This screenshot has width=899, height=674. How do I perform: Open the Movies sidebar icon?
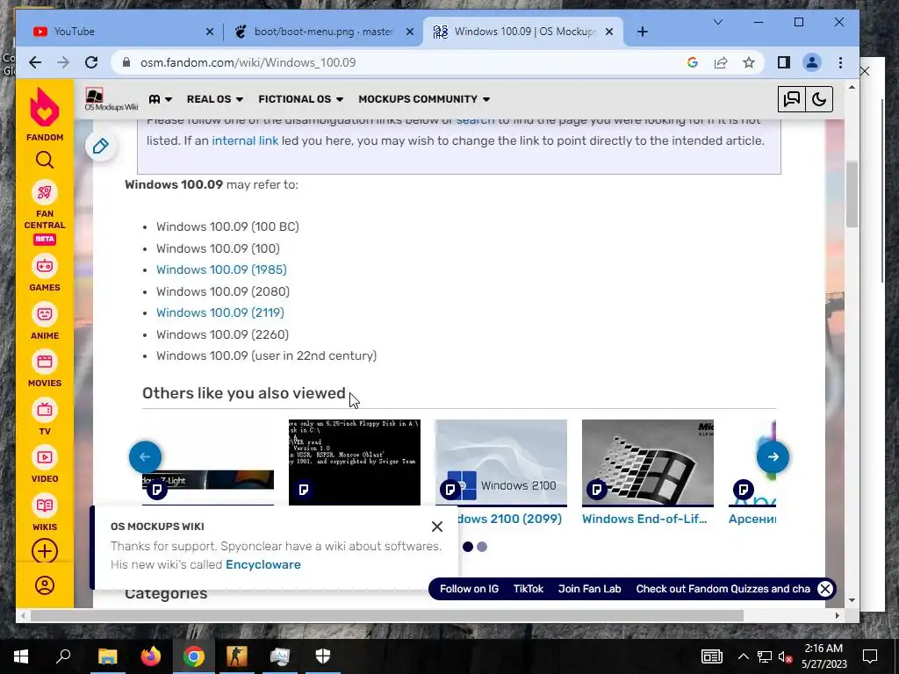tap(45, 362)
